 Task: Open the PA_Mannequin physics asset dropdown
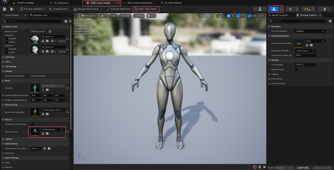tap(53, 129)
